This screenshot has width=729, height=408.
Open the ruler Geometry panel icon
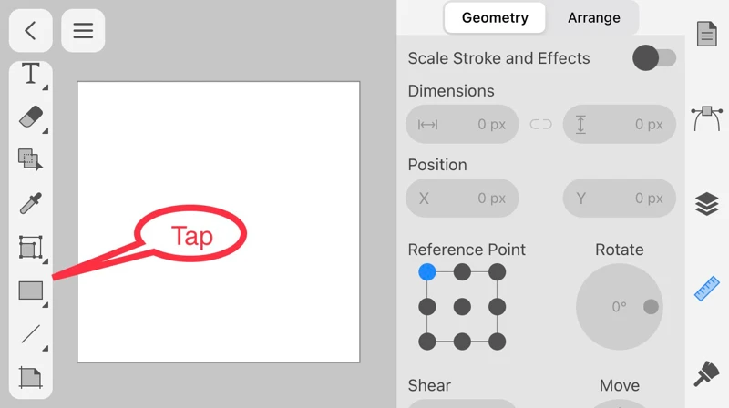[x=706, y=290]
